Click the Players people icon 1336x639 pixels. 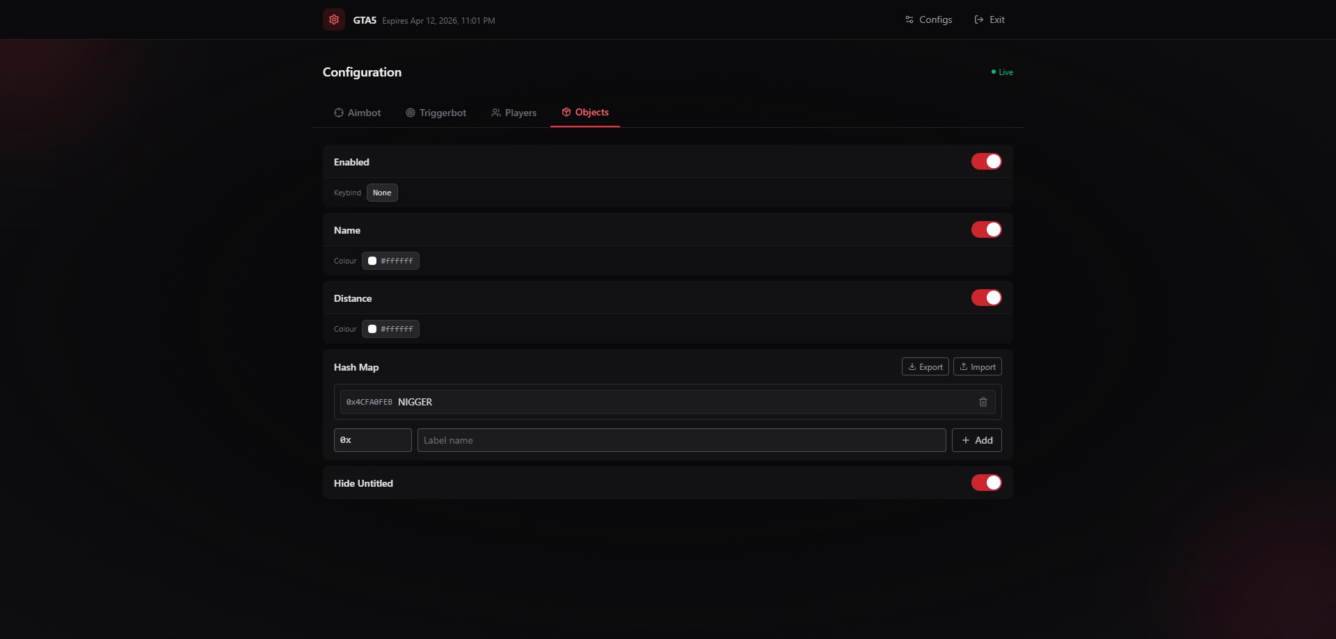point(496,113)
